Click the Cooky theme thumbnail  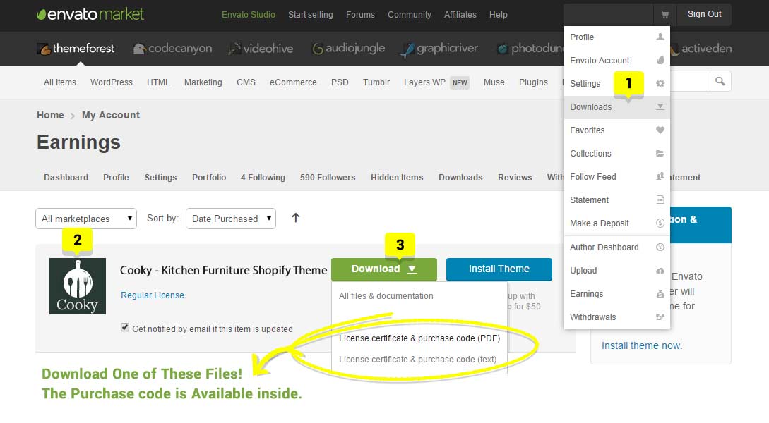tap(78, 286)
